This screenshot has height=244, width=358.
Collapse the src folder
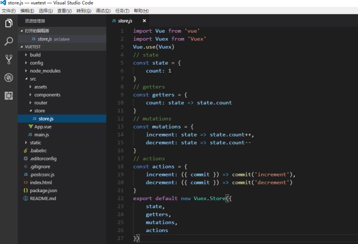point(26,79)
